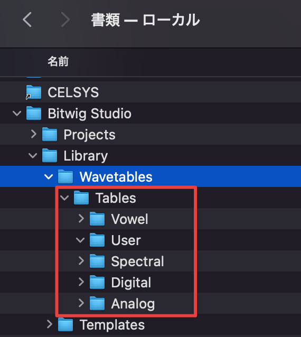Click the Library folder icon
The height and width of the screenshot is (337, 301).
point(50,155)
